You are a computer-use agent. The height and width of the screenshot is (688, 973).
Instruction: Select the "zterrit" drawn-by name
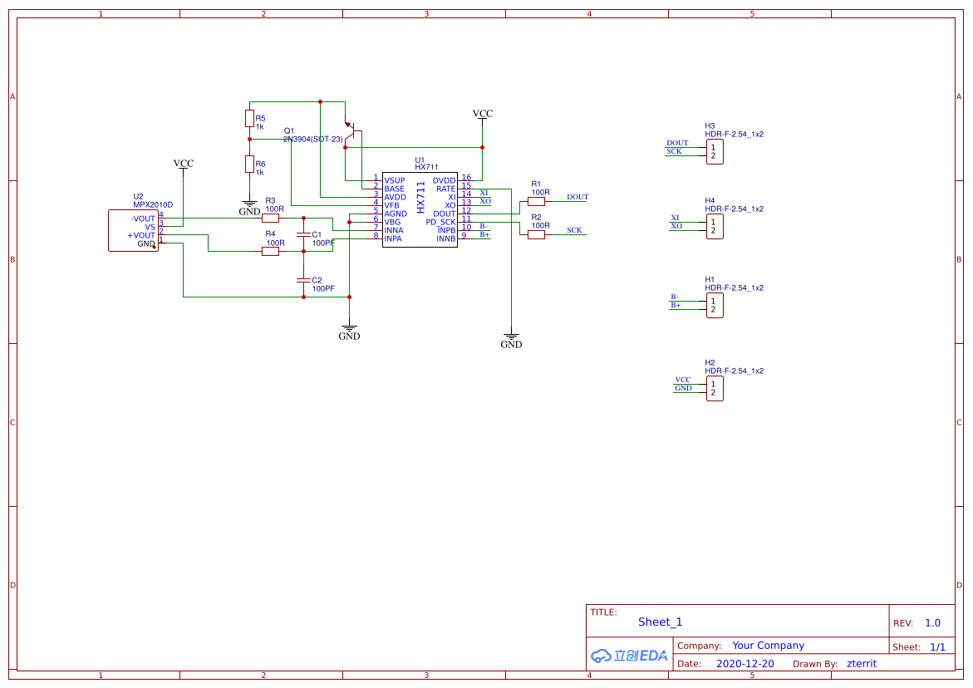pyautogui.click(x=861, y=664)
